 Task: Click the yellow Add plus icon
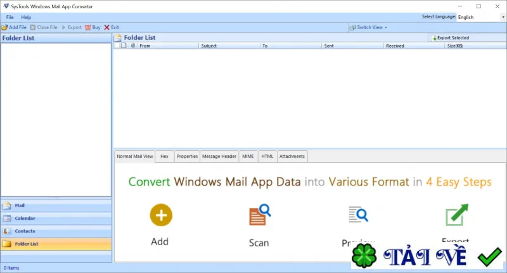[x=161, y=215]
